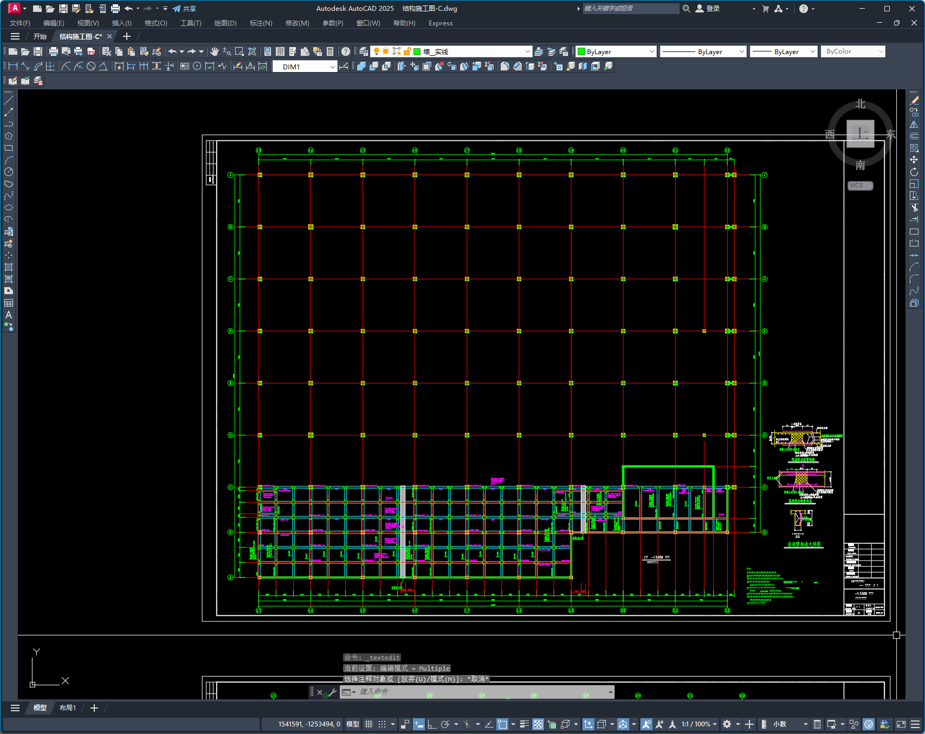Select the Mirror tool
Screen dimensions: 925x734
tap(914, 124)
